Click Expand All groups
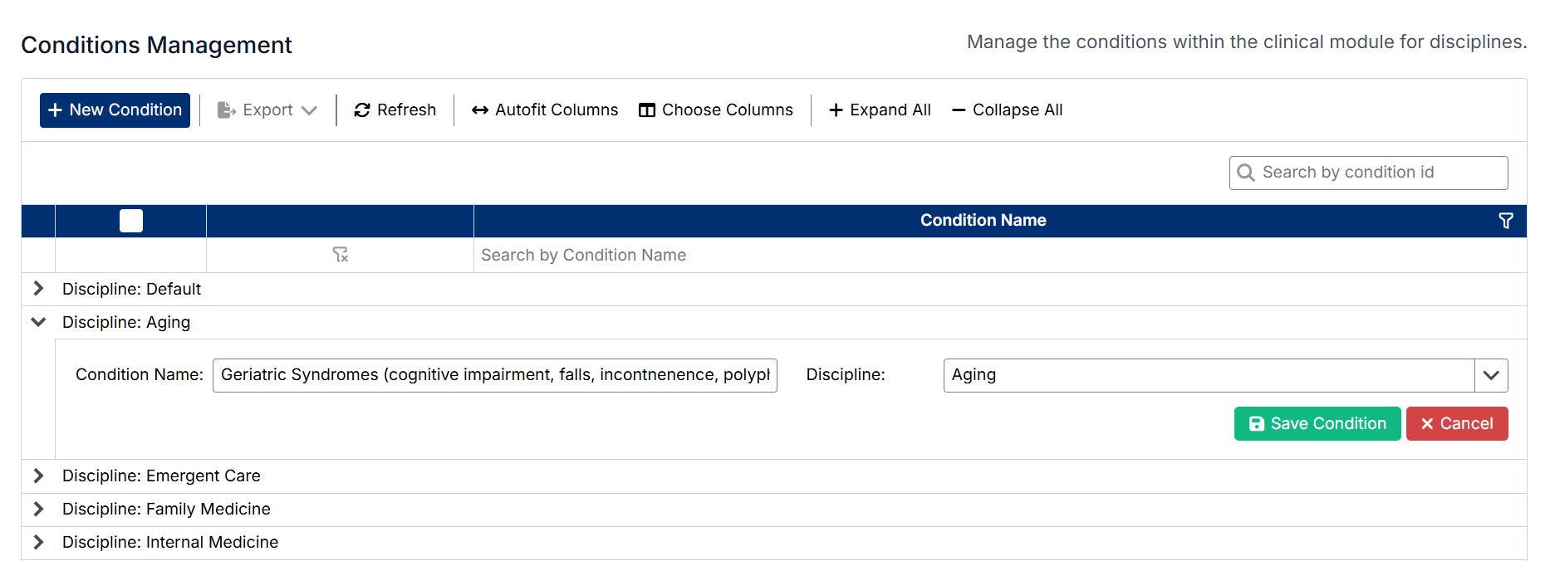Image resolution: width=1550 pixels, height=561 pixels. point(880,110)
